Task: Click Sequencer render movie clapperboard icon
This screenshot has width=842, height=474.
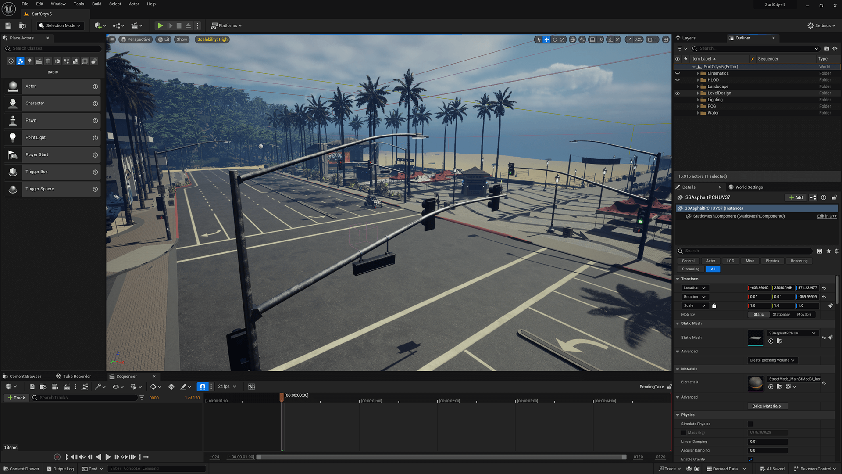Action: tap(67, 387)
